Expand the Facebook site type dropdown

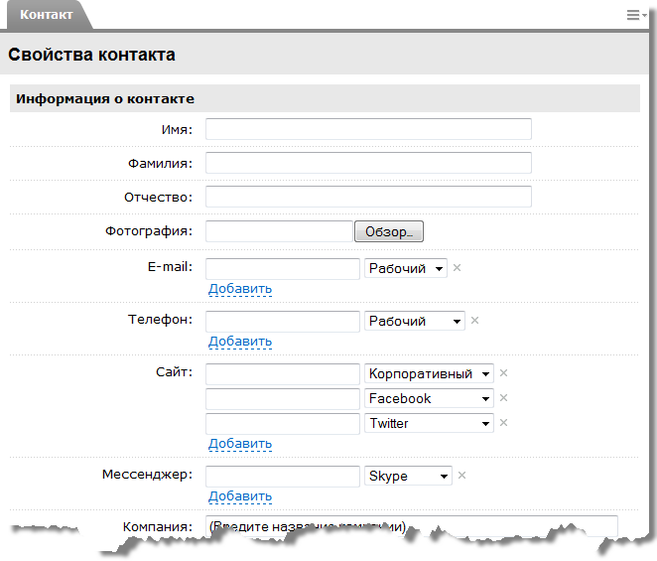tap(429, 399)
